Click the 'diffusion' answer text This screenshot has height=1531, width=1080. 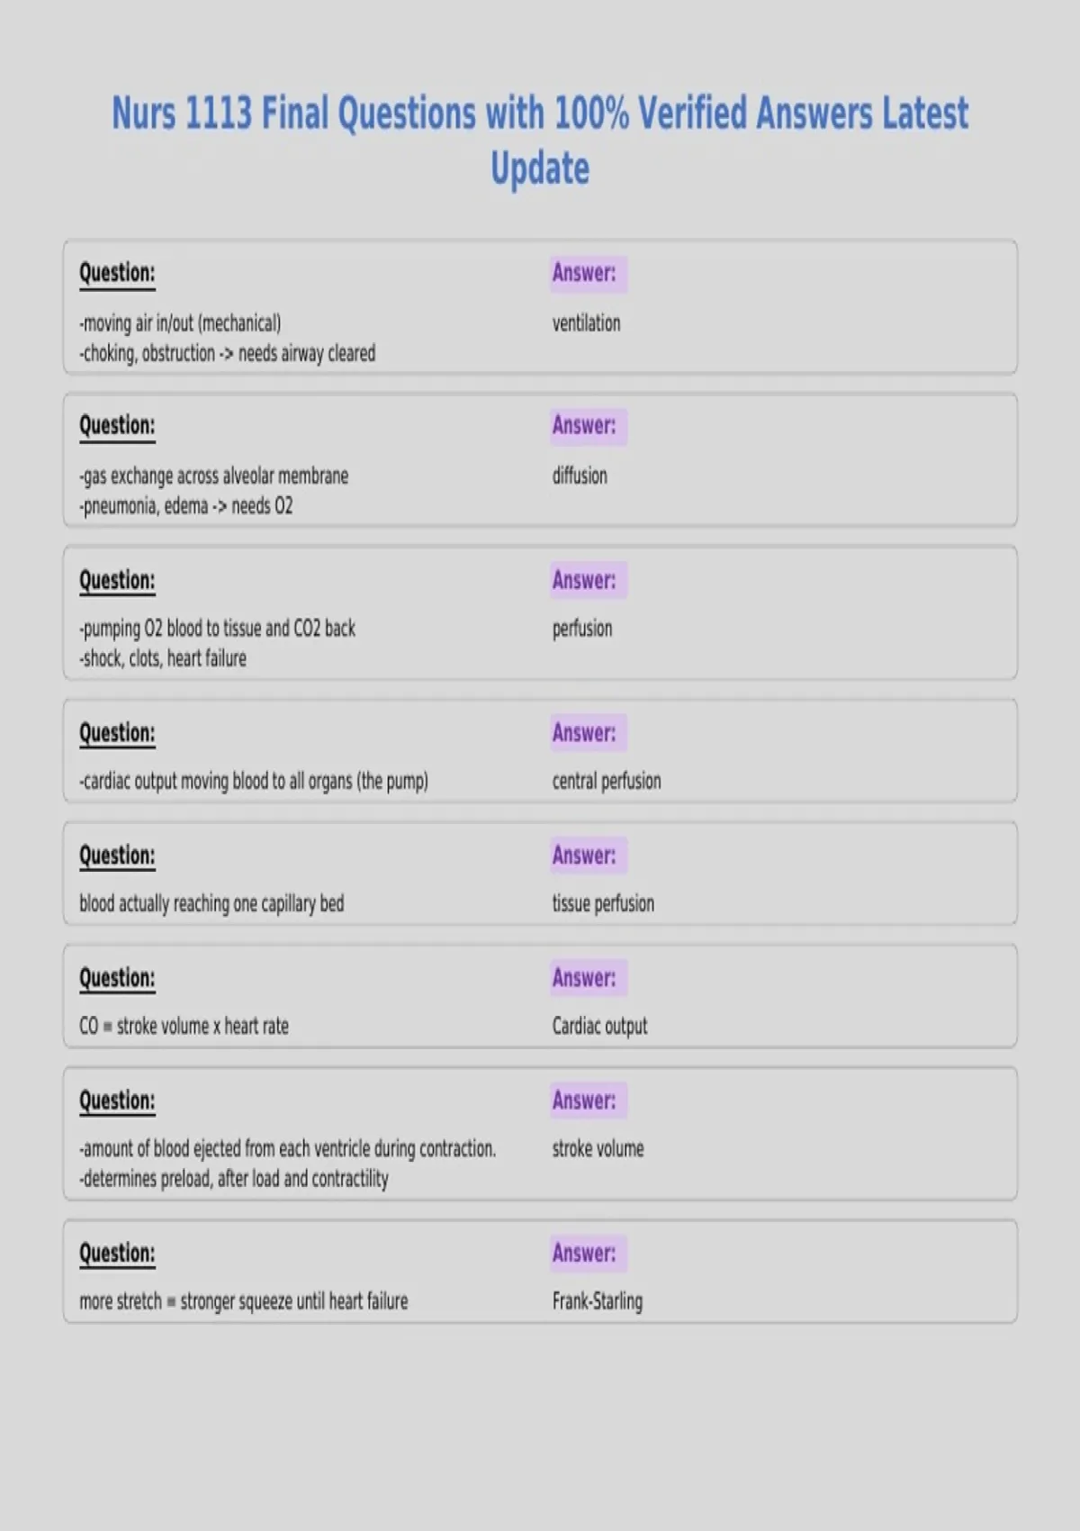pyautogui.click(x=580, y=476)
